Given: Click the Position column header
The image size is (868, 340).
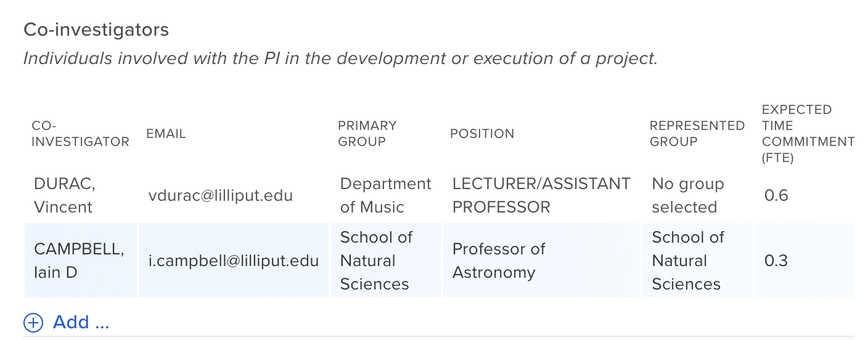Looking at the screenshot, I should (x=482, y=134).
